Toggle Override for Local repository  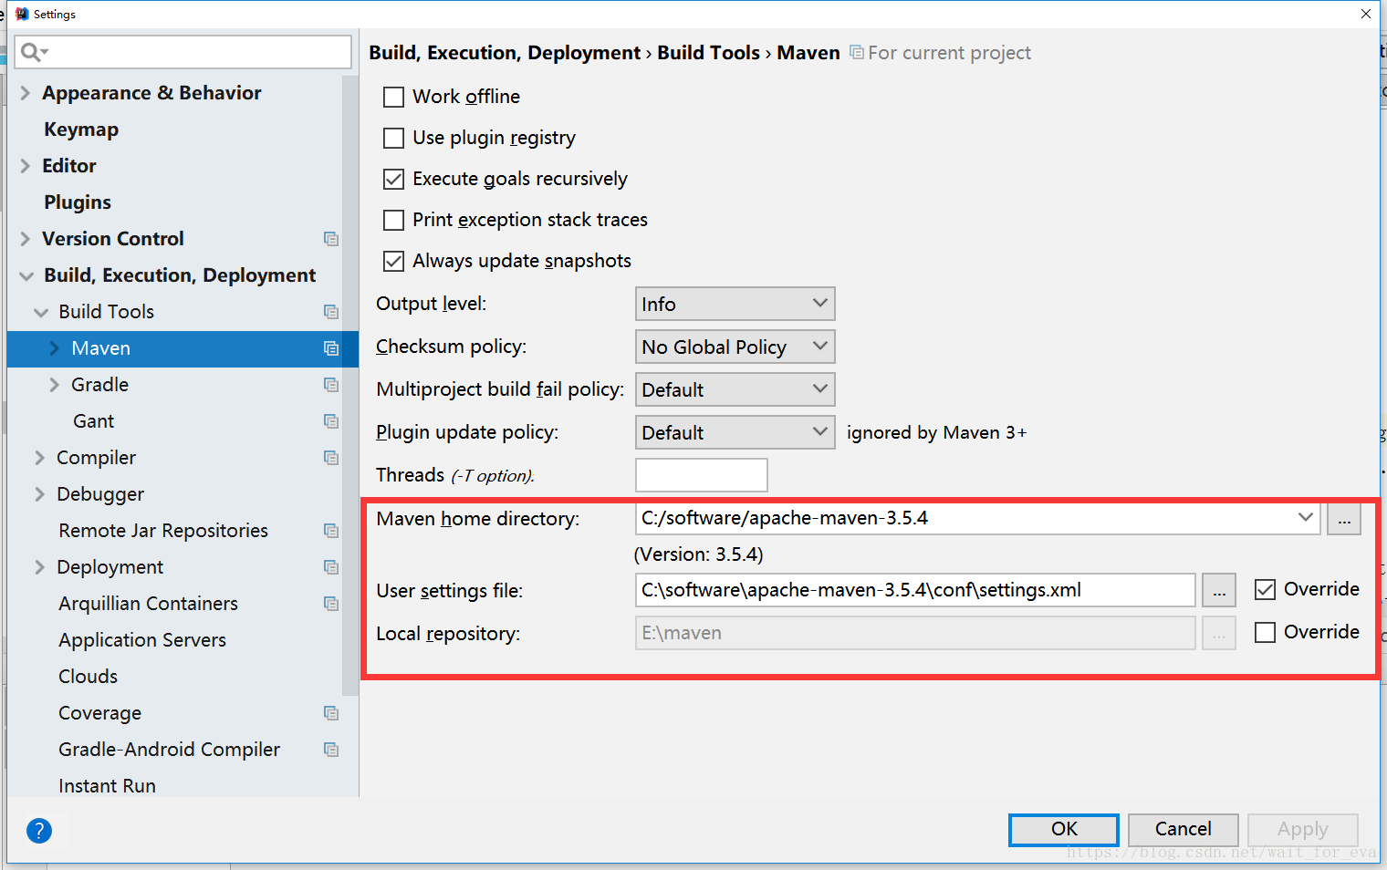click(x=1265, y=632)
